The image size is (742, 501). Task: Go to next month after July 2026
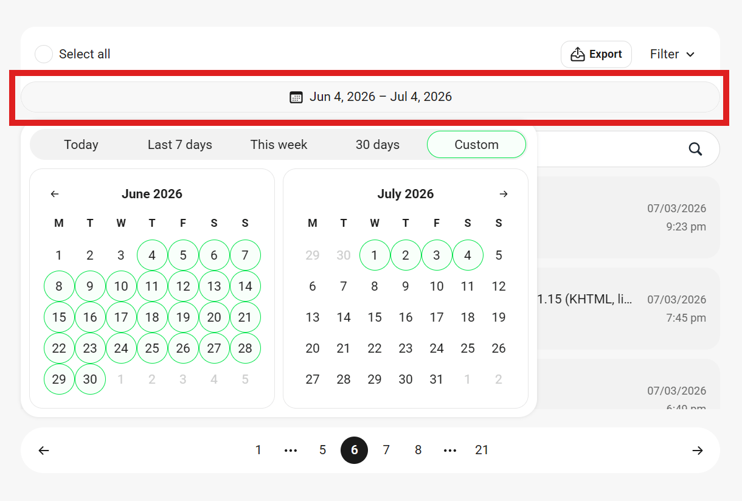504,194
